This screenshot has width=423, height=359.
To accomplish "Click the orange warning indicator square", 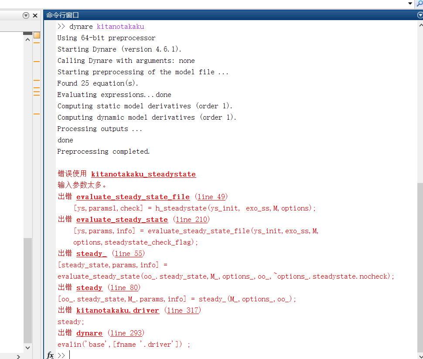I will click(x=37, y=35).
